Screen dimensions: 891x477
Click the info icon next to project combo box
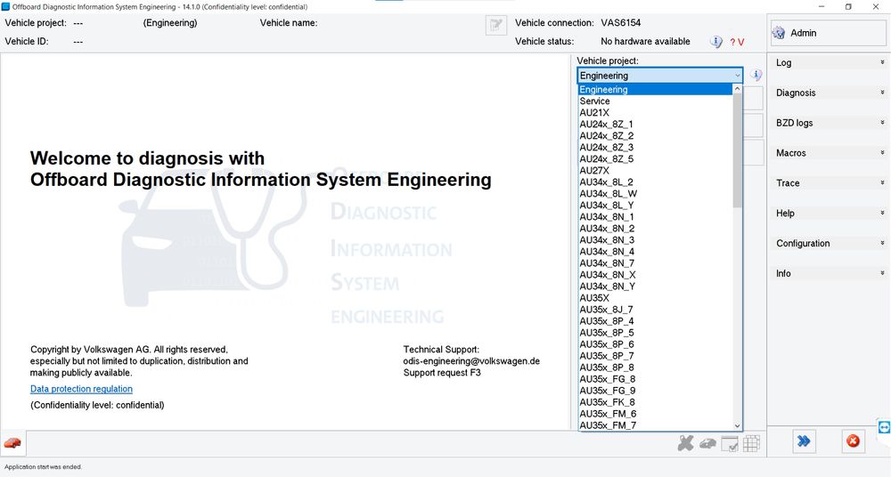tap(756, 76)
